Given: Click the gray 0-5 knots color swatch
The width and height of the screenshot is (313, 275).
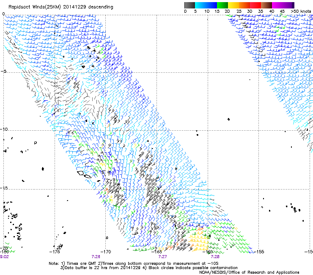Looking at the screenshot, I should pyautogui.click(x=189, y=5).
